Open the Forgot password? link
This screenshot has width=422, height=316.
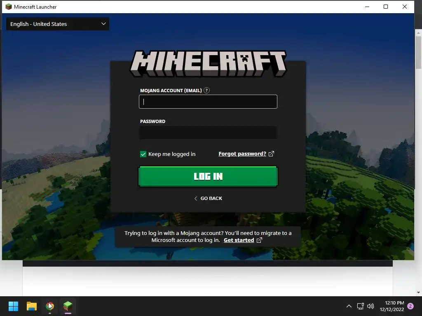[x=242, y=154]
